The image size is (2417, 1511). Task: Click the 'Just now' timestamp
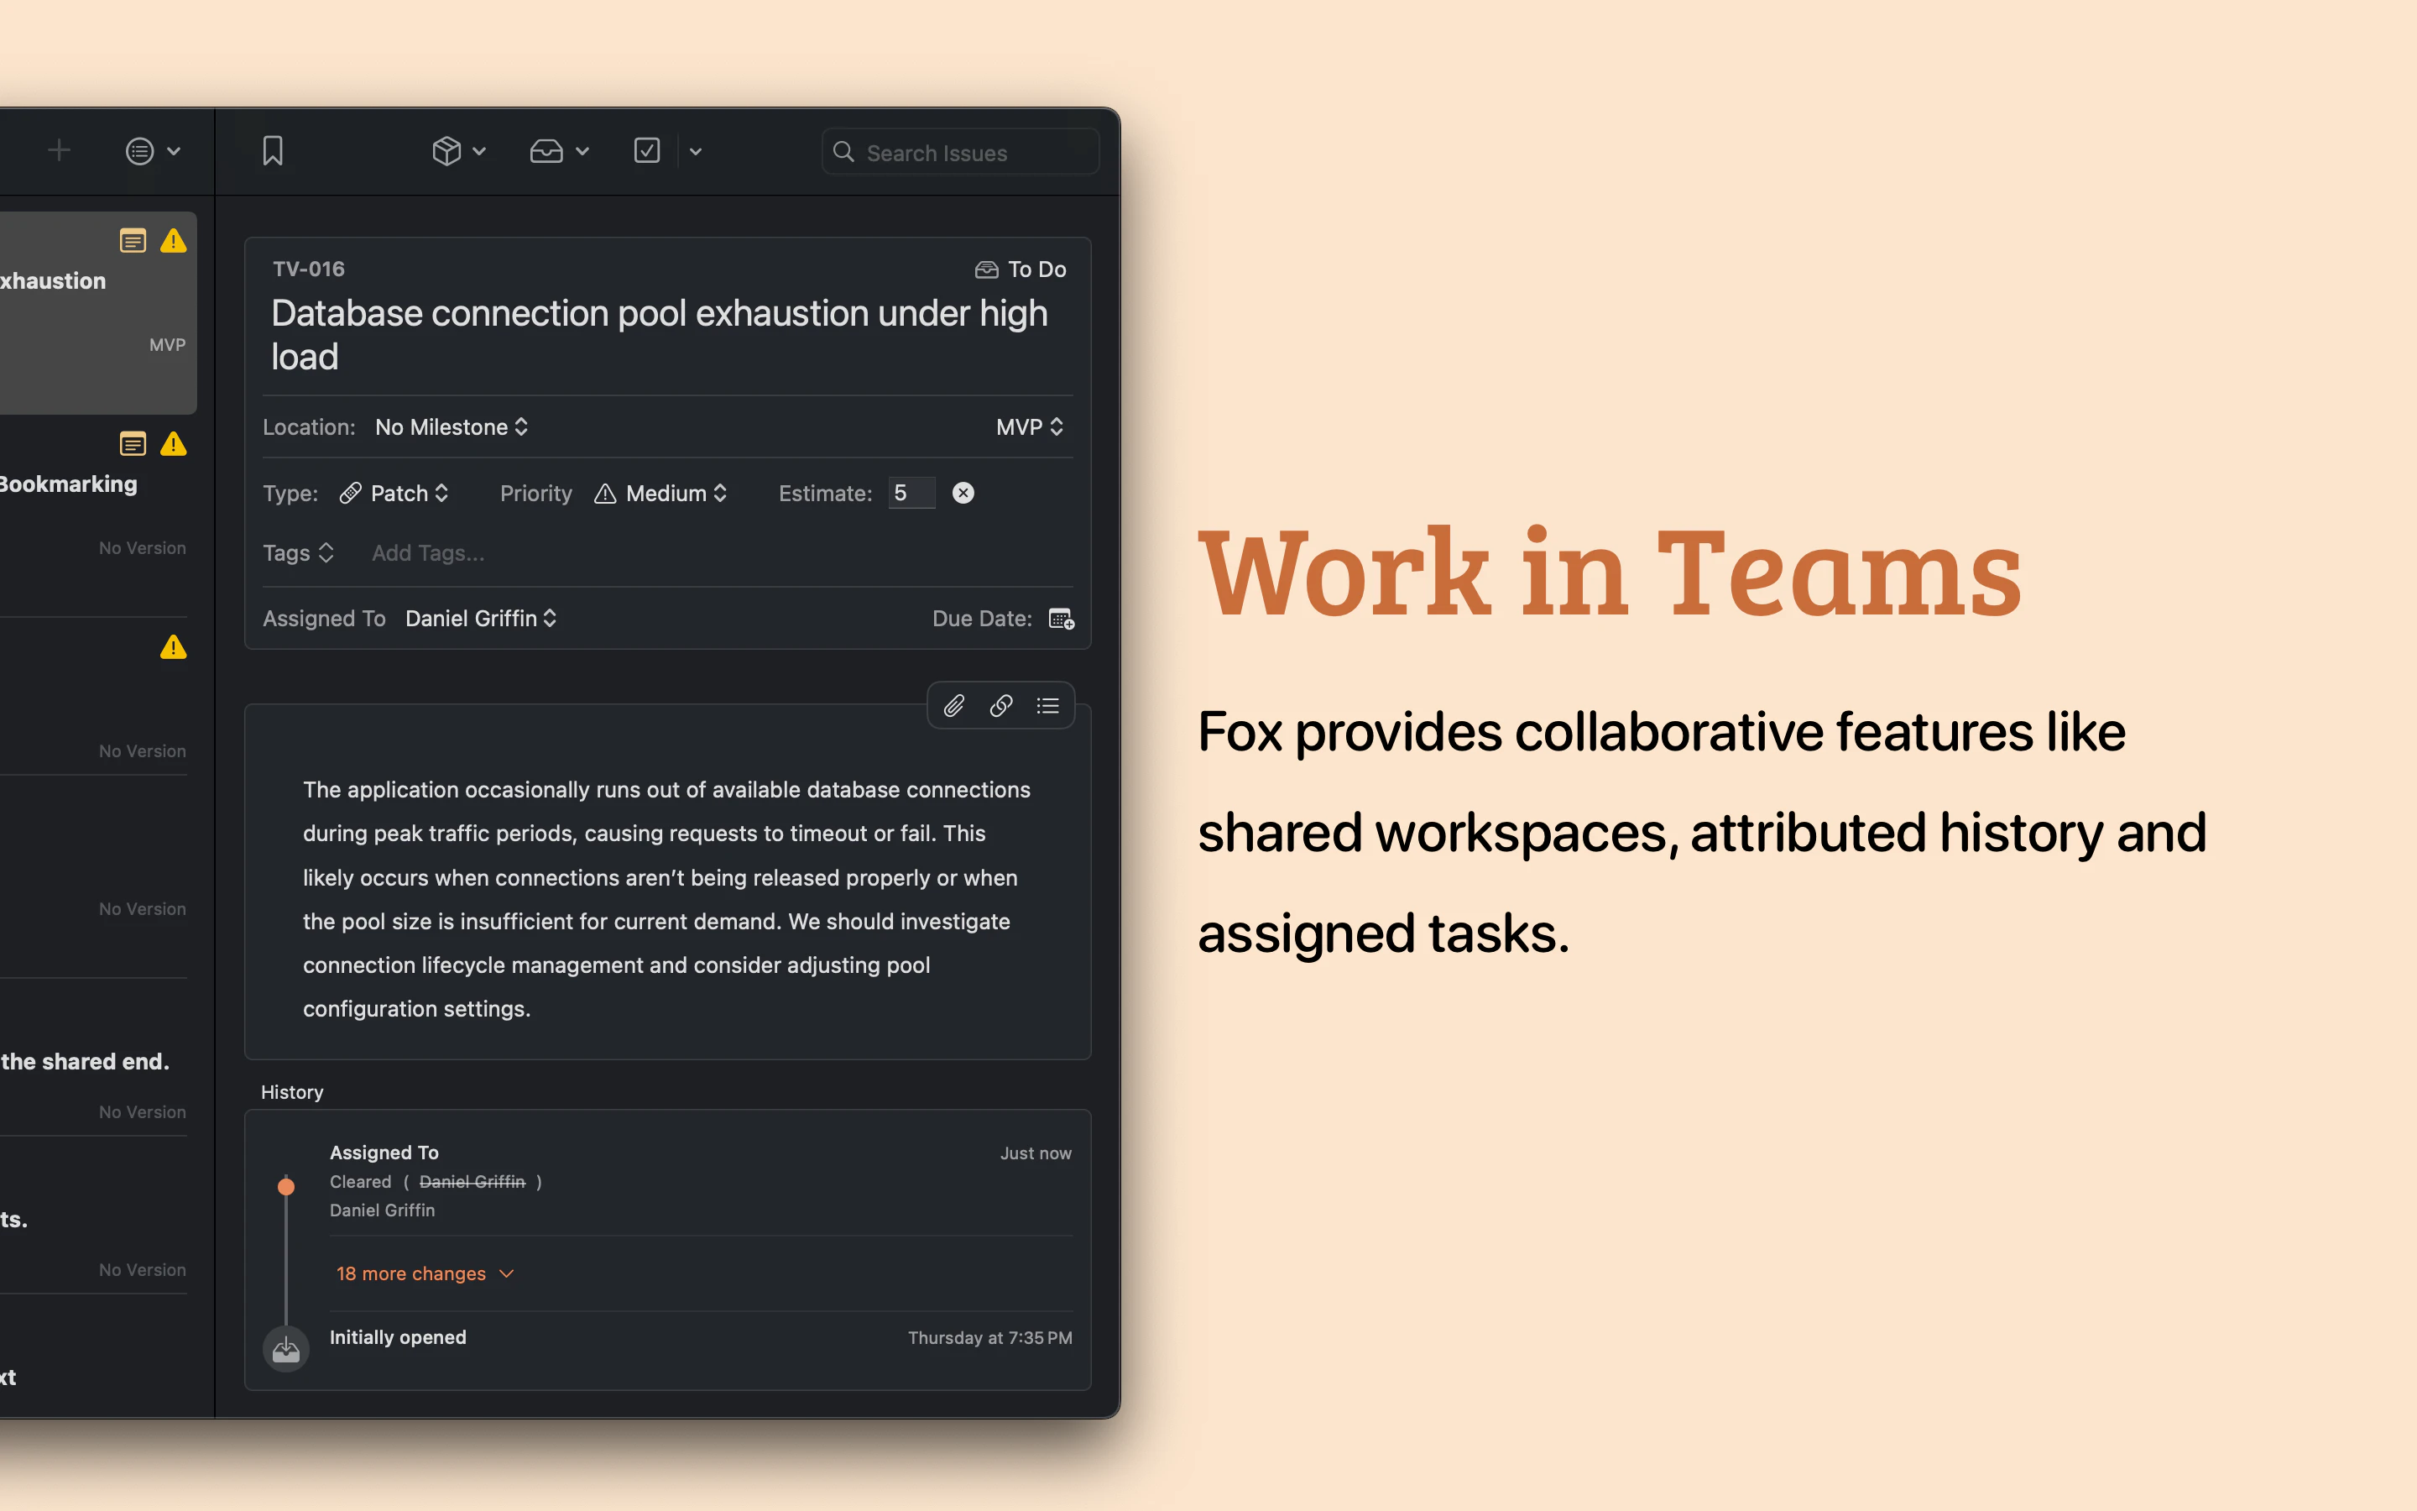[1036, 1153]
